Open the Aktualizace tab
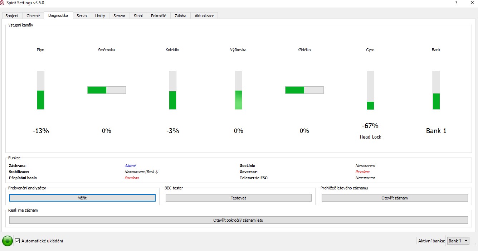Viewport: 478px width, 251px height. [x=204, y=16]
